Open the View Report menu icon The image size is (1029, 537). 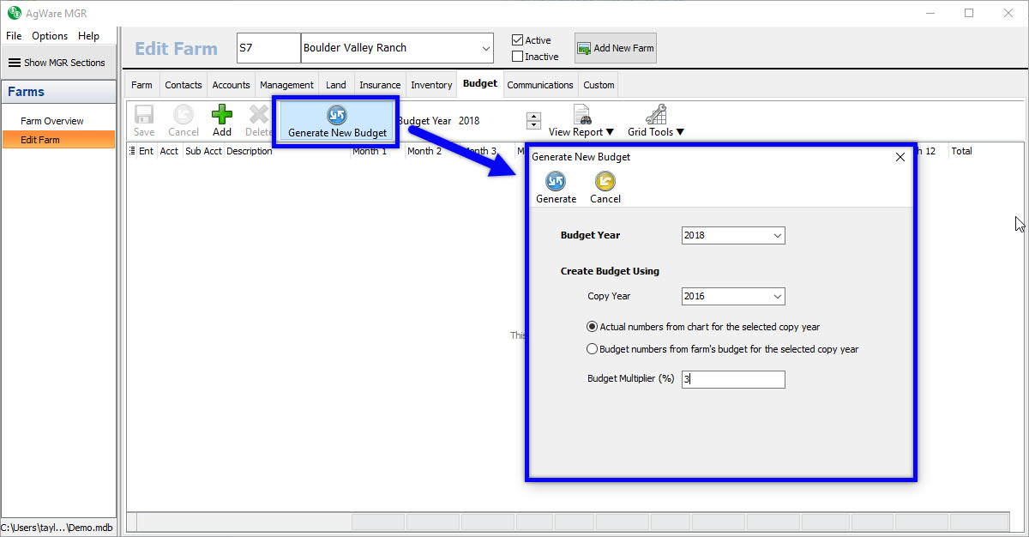click(581, 115)
